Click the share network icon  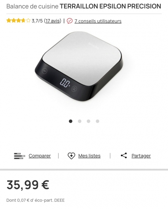click(124, 155)
